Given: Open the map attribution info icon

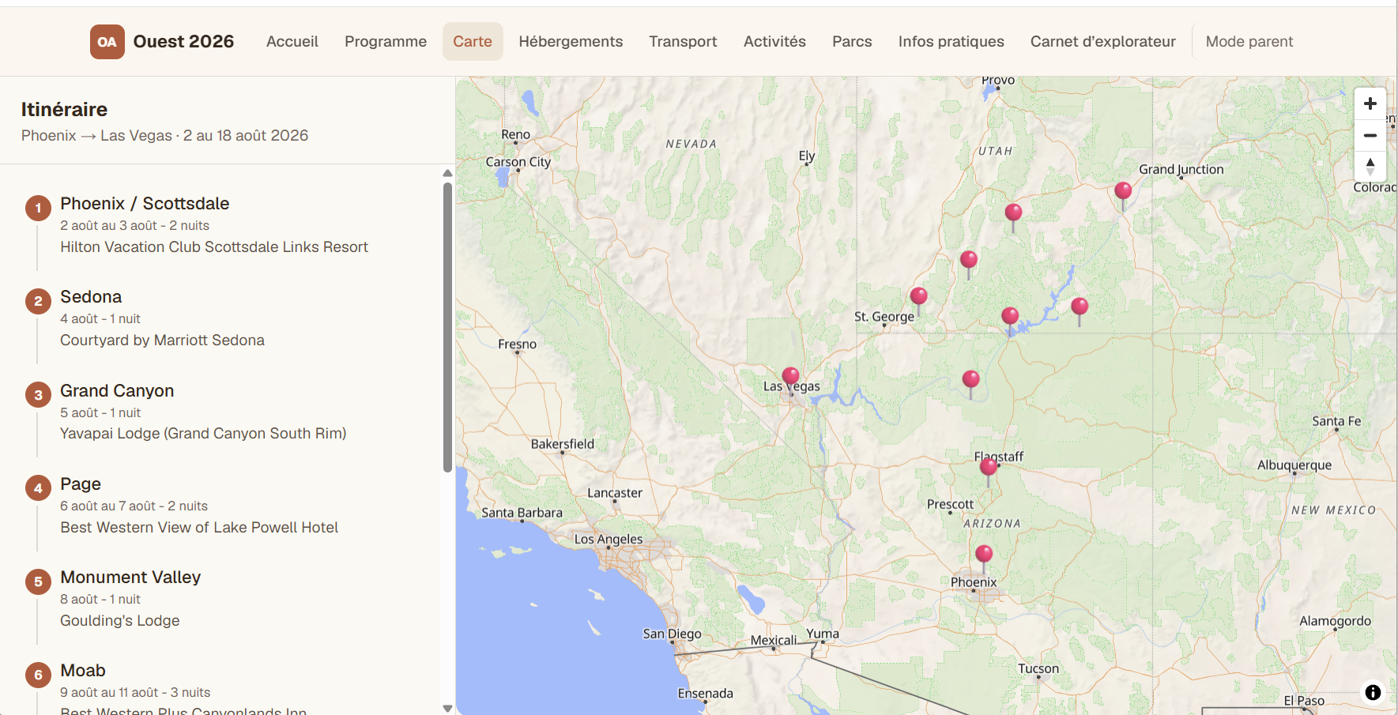Looking at the screenshot, I should (x=1373, y=692).
